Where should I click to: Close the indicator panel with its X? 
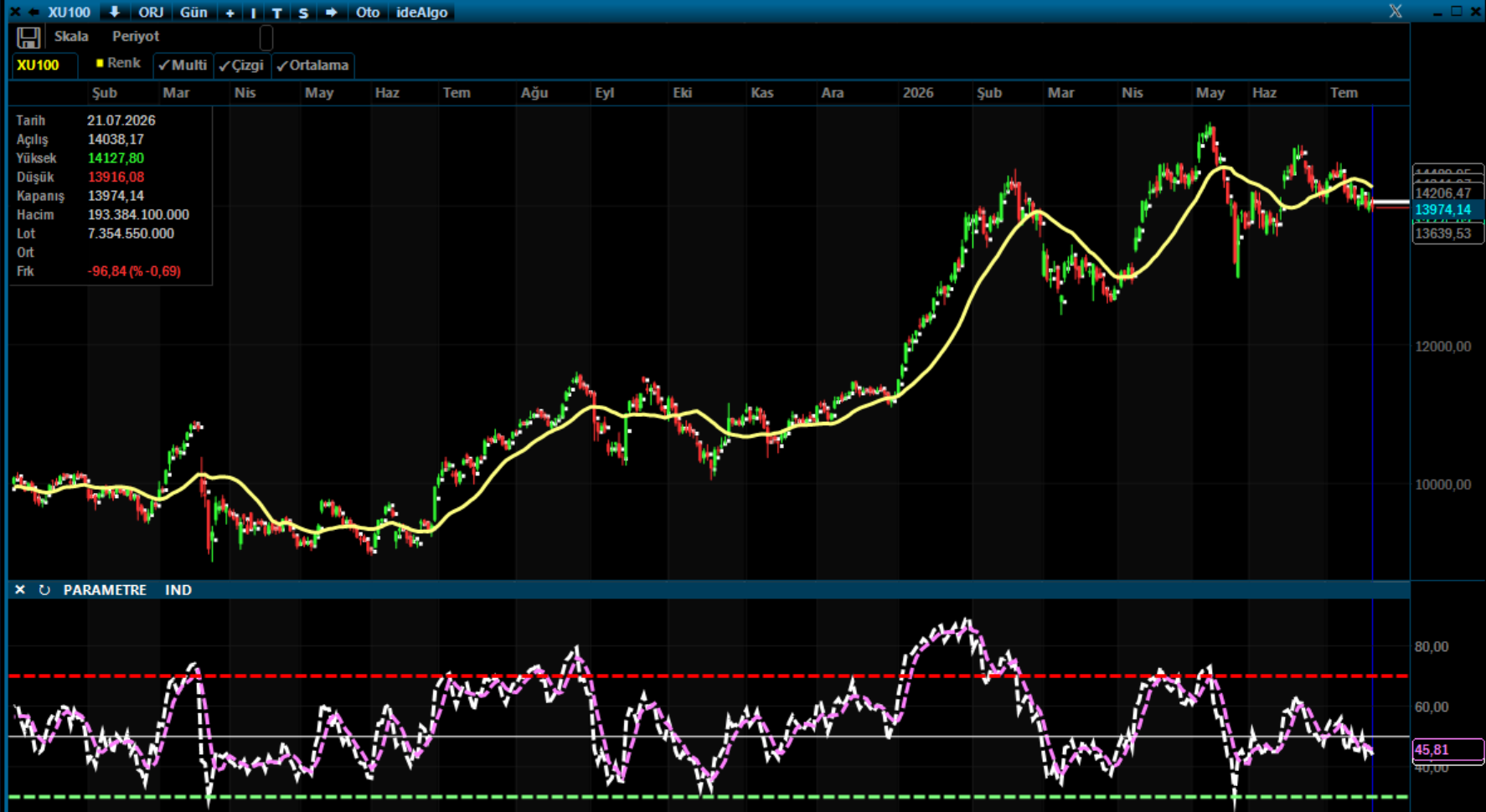(20, 590)
